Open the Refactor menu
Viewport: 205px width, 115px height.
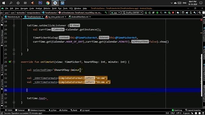click(x=47, y=8)
